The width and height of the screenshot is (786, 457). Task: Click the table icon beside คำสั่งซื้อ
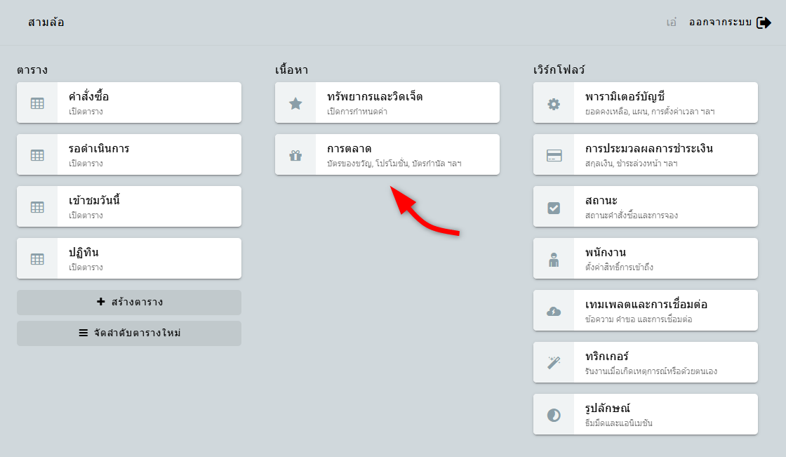click(37, 103)
